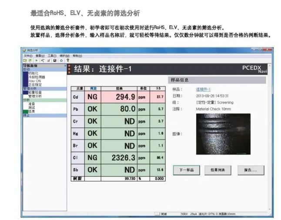This screenshot has height=220, width=281.
Task: Click the Hg element row label
Action: click(x=78, y=133)
